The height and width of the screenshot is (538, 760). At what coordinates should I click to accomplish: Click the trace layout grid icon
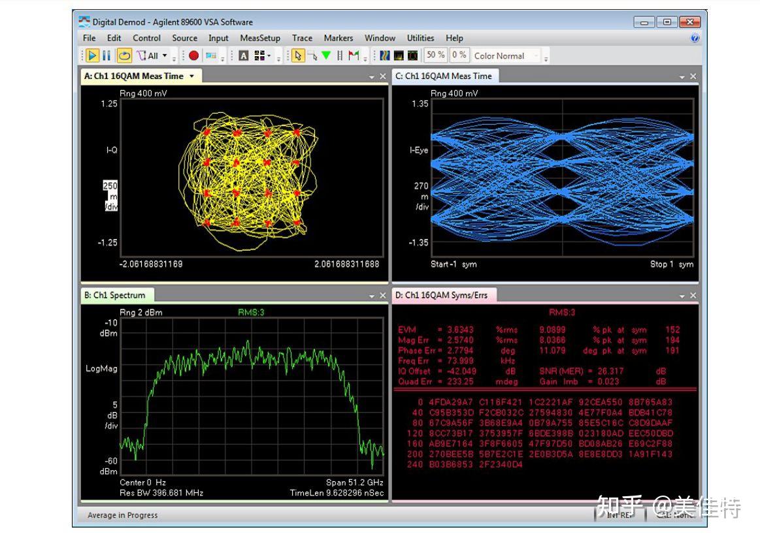click(259, 56)
